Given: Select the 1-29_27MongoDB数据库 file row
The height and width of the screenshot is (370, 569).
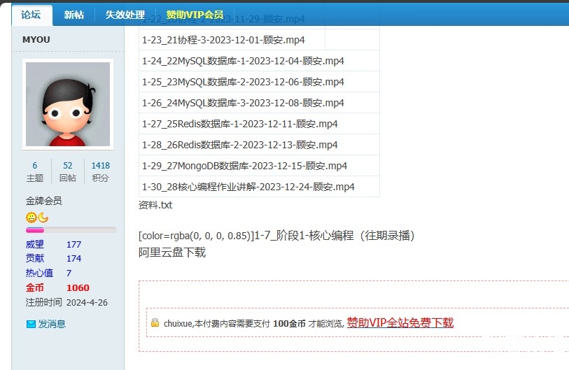Looking at the screenshot, I should (x=244, y=166).
